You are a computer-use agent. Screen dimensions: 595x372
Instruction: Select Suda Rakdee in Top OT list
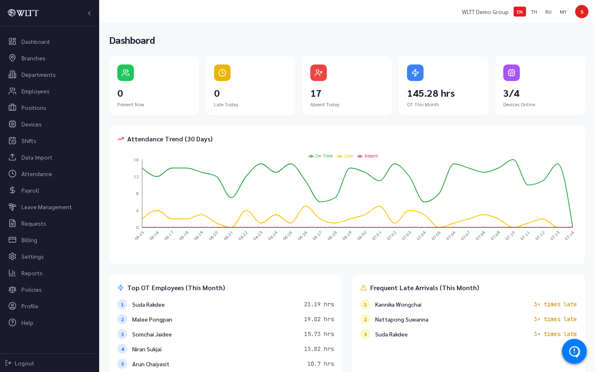coord(226,304)
